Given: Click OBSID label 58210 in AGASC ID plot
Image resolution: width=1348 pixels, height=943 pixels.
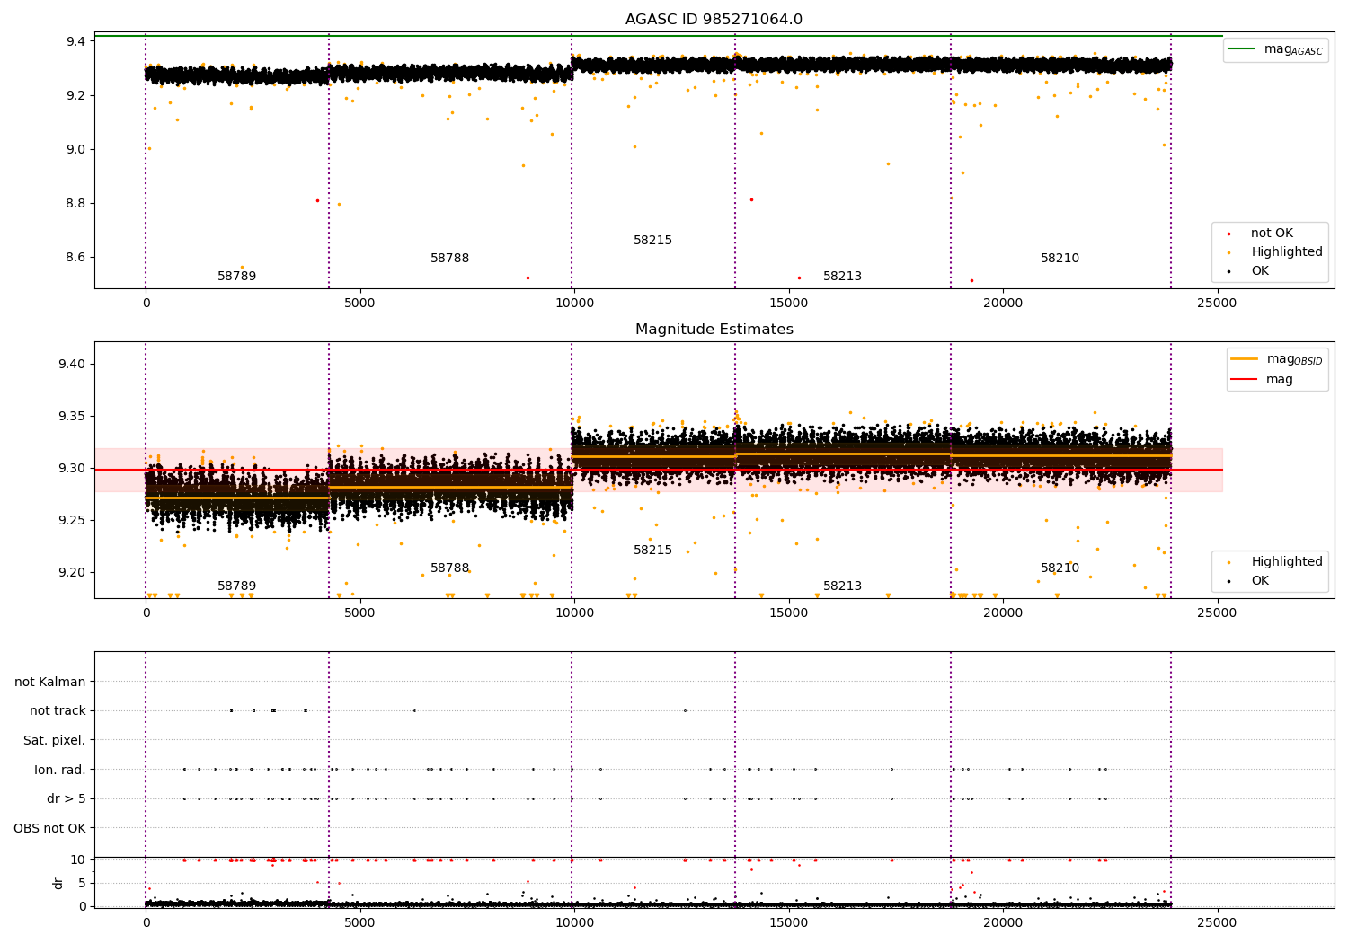Looking at the screenshot, I should [1060, 259].
